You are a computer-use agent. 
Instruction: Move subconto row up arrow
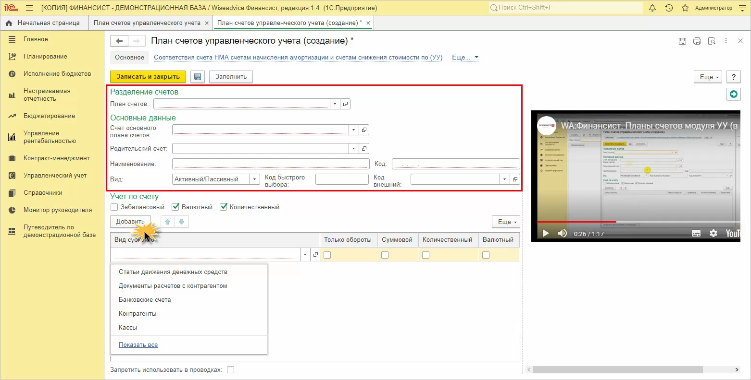click(x=168, y=222)
